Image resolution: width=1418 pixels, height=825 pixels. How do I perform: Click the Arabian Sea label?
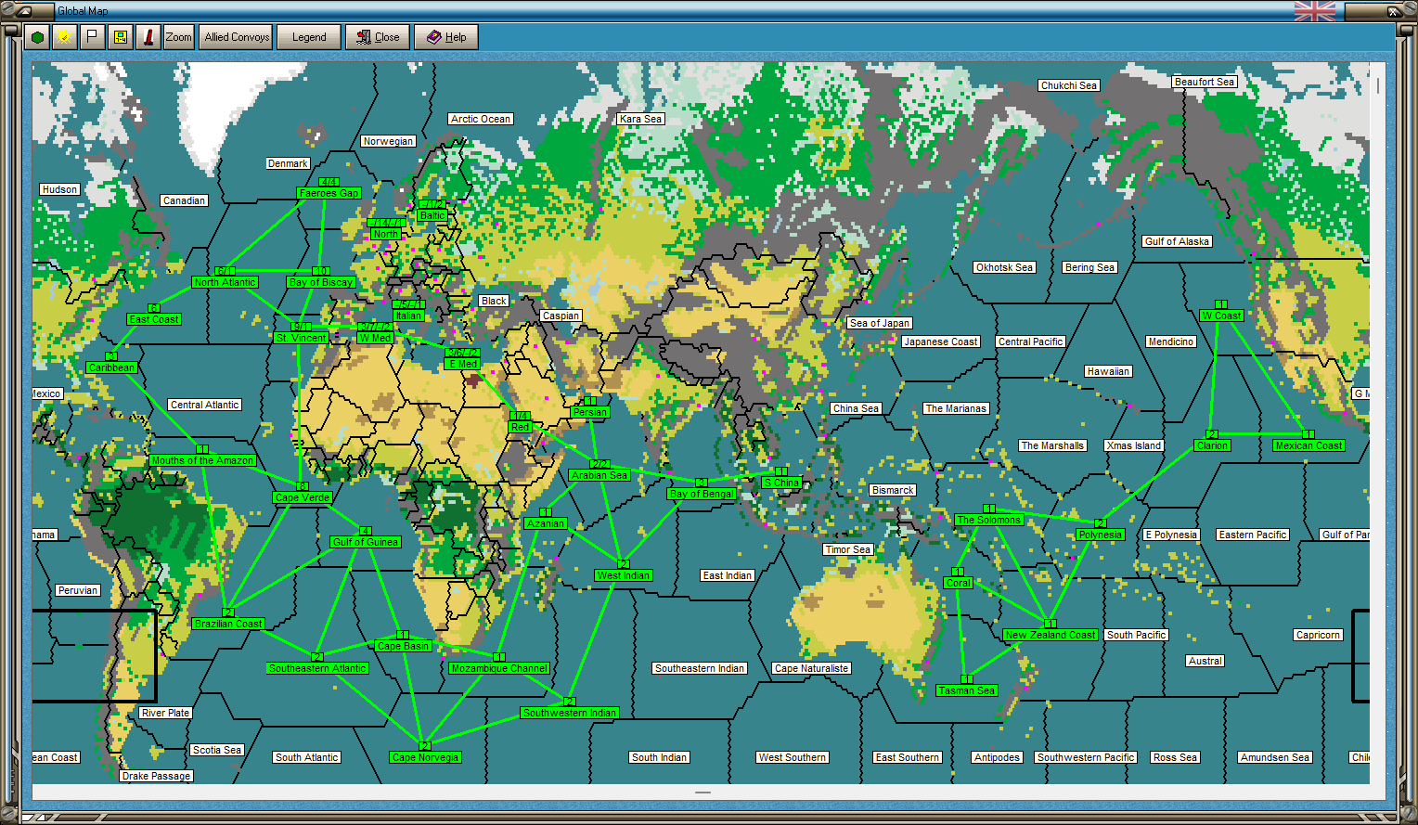pos(599,475)
